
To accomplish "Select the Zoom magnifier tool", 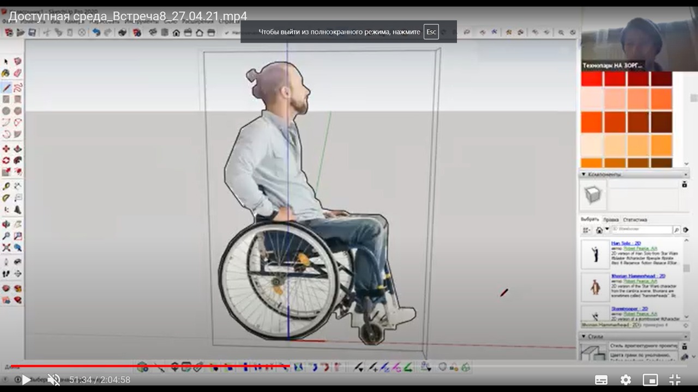I will (x=6, y=235).
